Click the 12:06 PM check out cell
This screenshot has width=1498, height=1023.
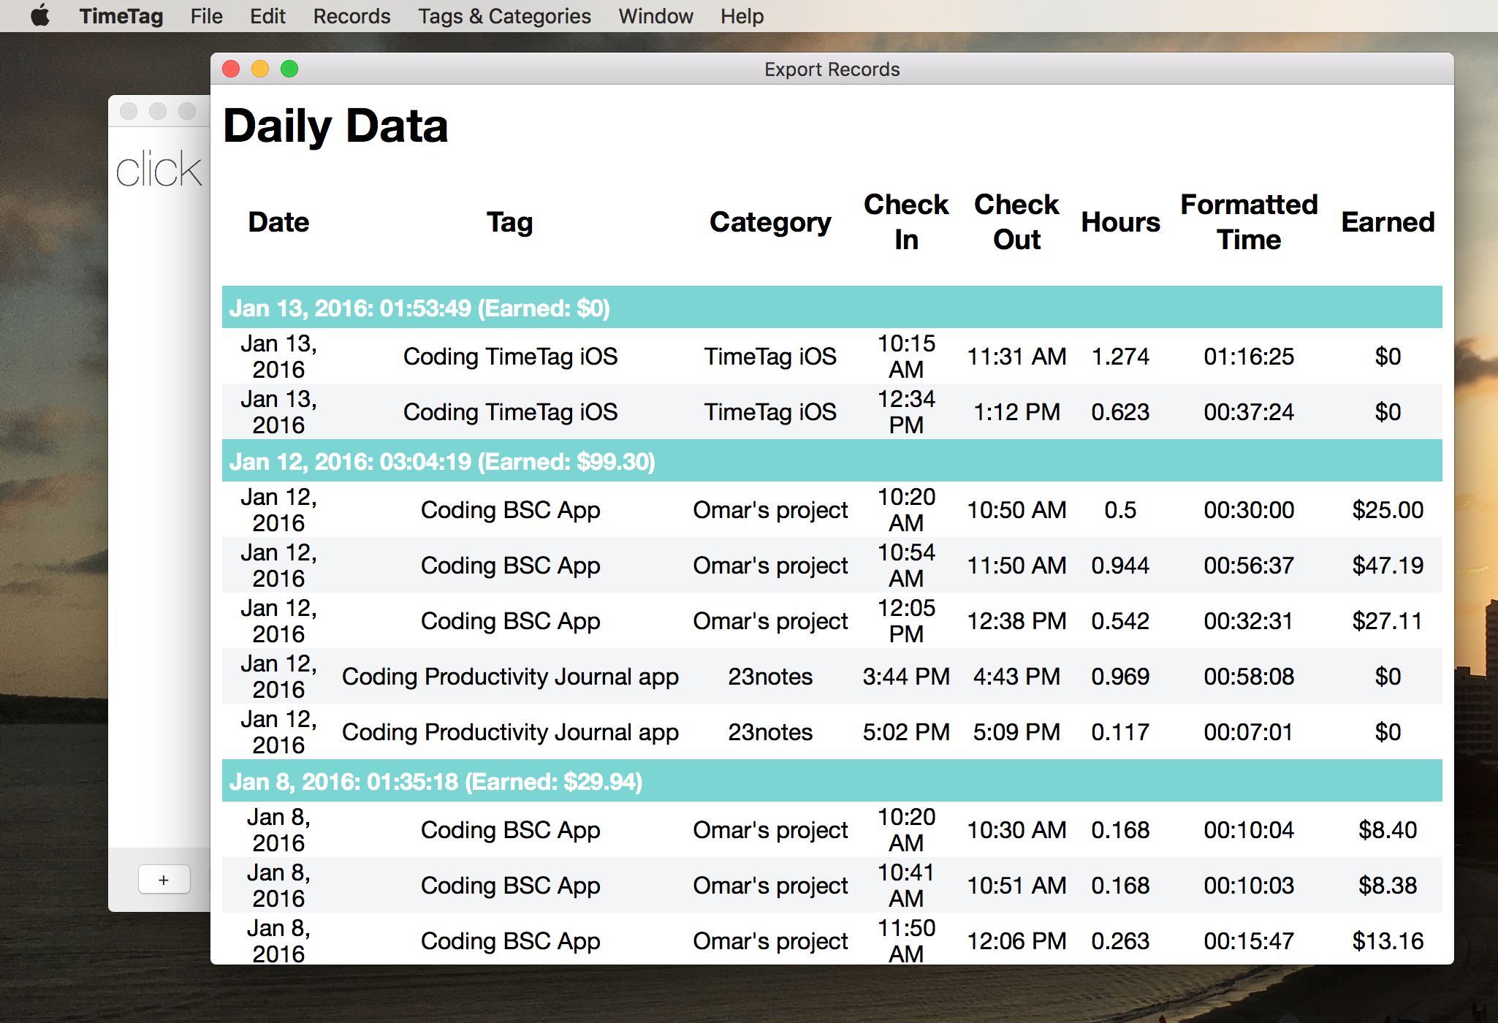coord(1016,941)
